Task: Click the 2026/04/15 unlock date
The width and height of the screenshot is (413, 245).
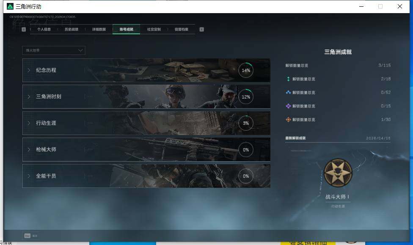Action: coord(378,138)
